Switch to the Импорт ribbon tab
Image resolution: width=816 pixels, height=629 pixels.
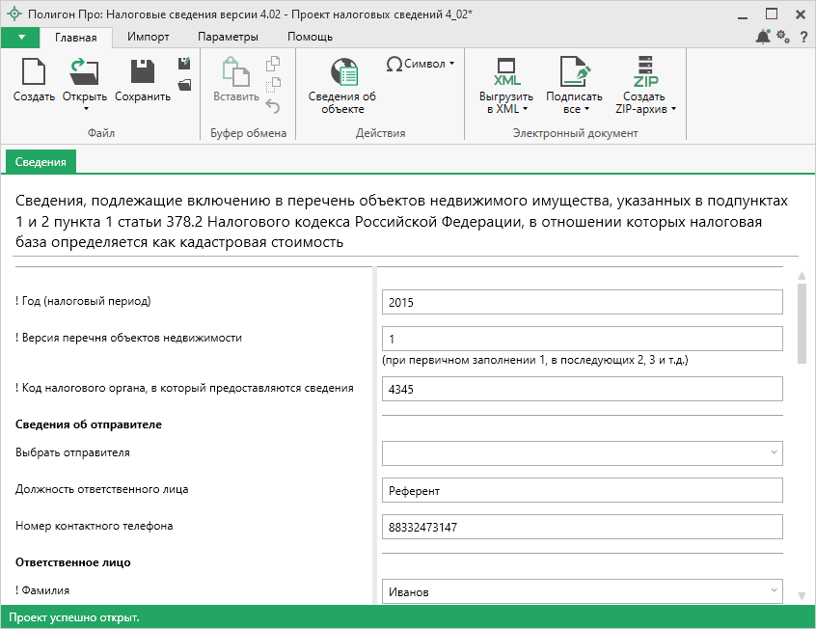(148, 37)
